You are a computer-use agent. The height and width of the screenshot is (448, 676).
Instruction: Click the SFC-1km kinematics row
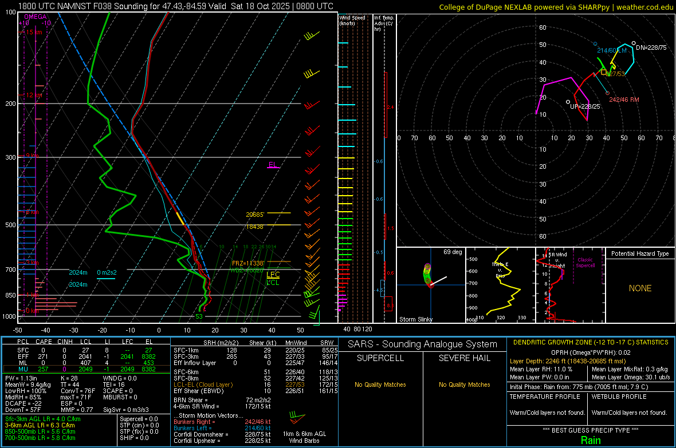coord(256,350)
